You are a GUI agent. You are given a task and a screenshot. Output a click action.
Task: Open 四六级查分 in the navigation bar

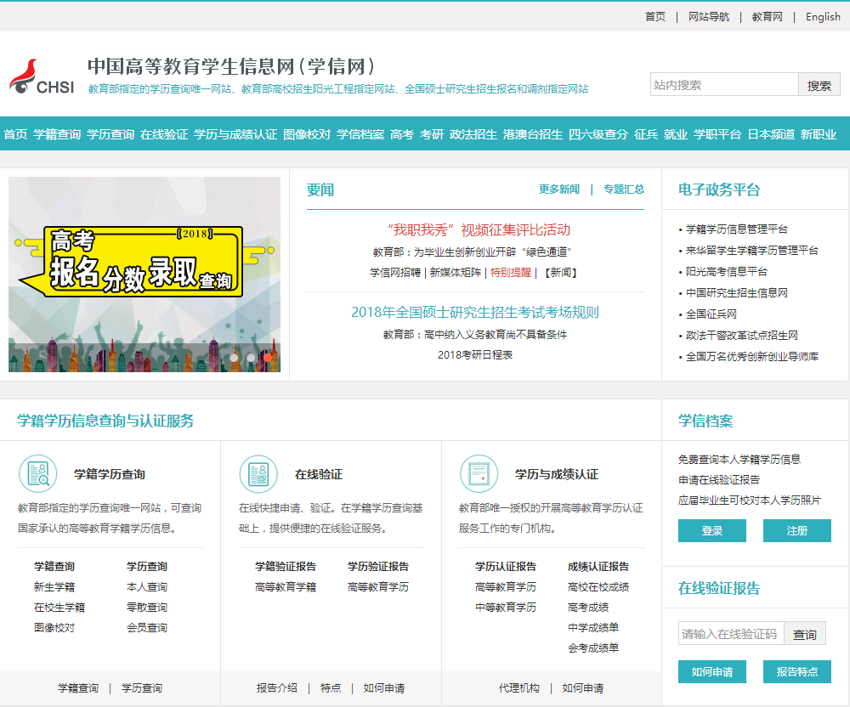598,134
